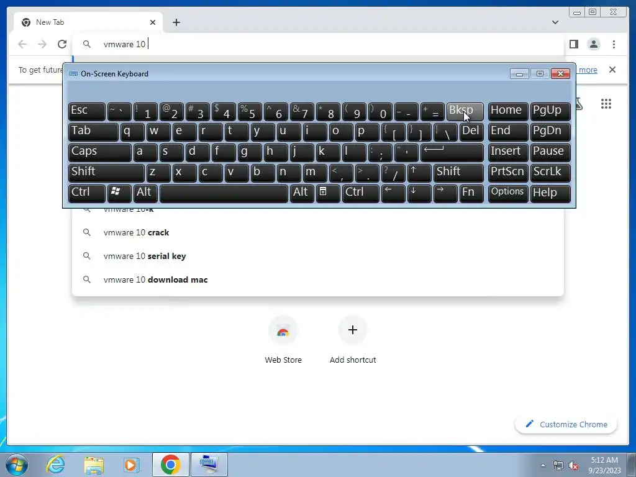Switch to On-Screen Keyboard taskbar icon

pyautogui.click(x=209, y=465)
